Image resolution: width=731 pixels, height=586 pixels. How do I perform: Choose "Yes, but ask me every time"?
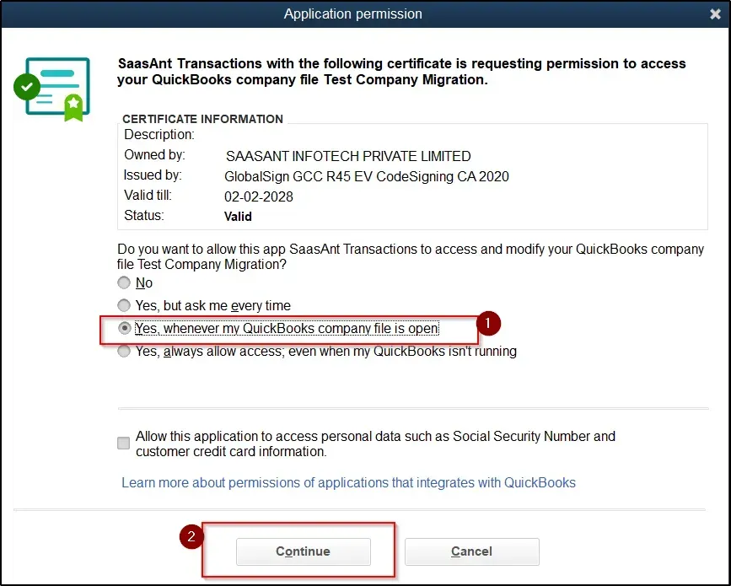coord(124,305)
